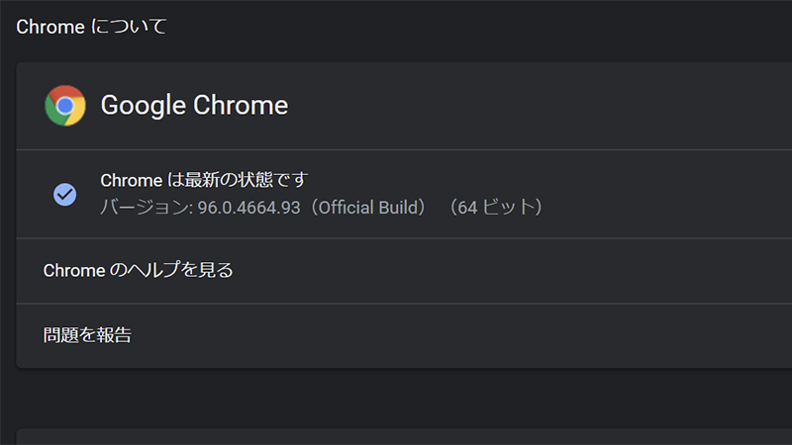The width and height of the screenshot is (792, 445).
Task: Click the Google Chrome logo icon
Action: [65, 105]
